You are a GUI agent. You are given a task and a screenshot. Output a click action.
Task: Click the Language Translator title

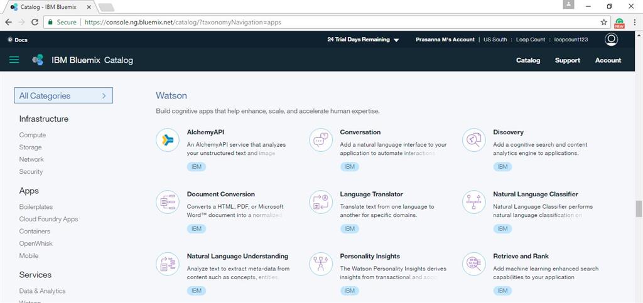pos(372,194)
